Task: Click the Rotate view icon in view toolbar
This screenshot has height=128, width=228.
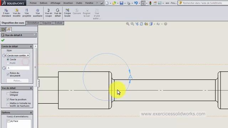Action: [141, 24]
